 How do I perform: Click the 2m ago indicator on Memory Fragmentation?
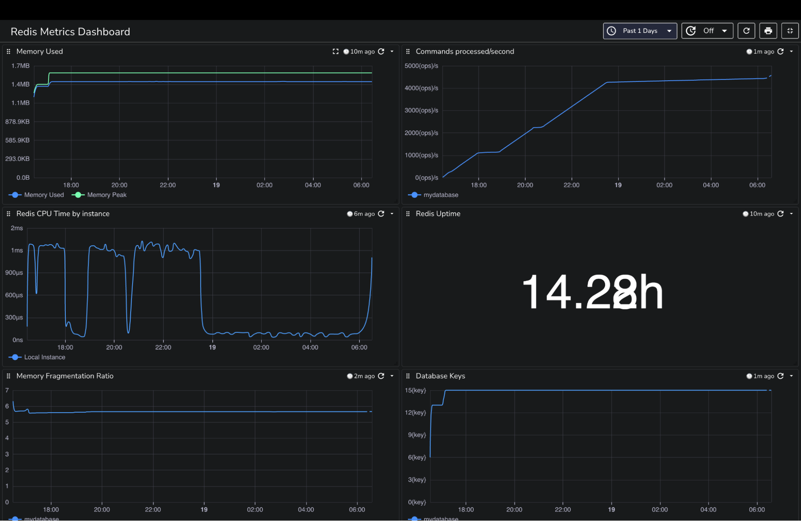361,376
